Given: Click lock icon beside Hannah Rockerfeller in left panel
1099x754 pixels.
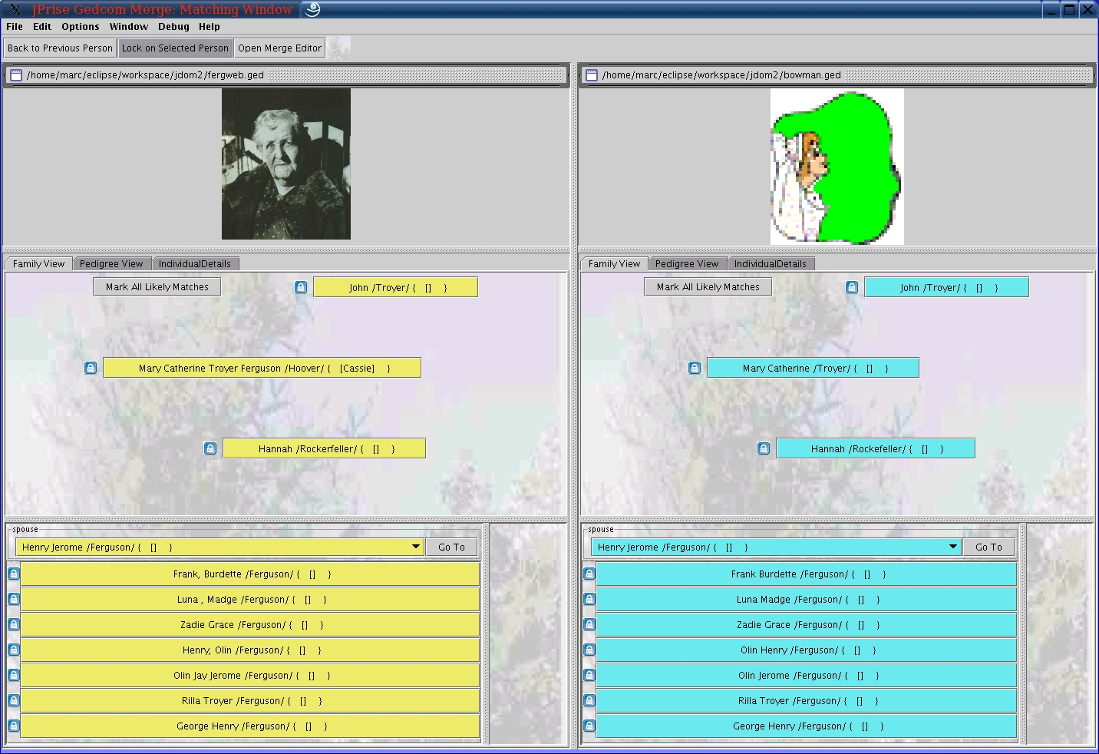Looking at the screenshot, I should tap(210, 448).
